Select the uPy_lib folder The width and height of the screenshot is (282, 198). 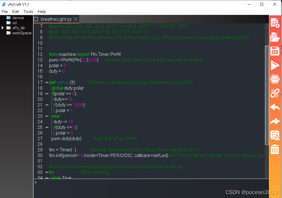tap(18, 28)
